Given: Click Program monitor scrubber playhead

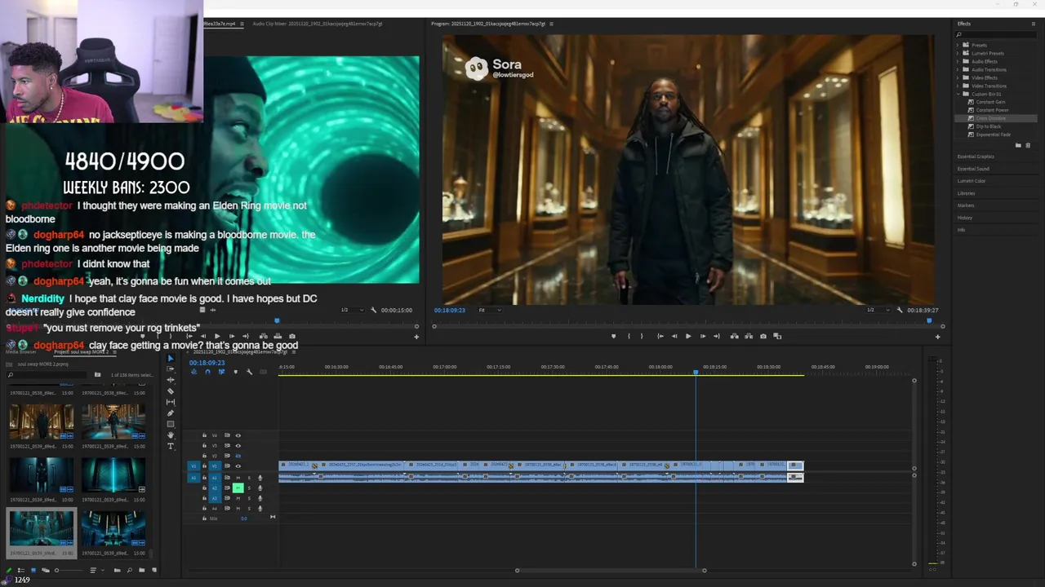Looking at the screenshot, I should 929,321.
